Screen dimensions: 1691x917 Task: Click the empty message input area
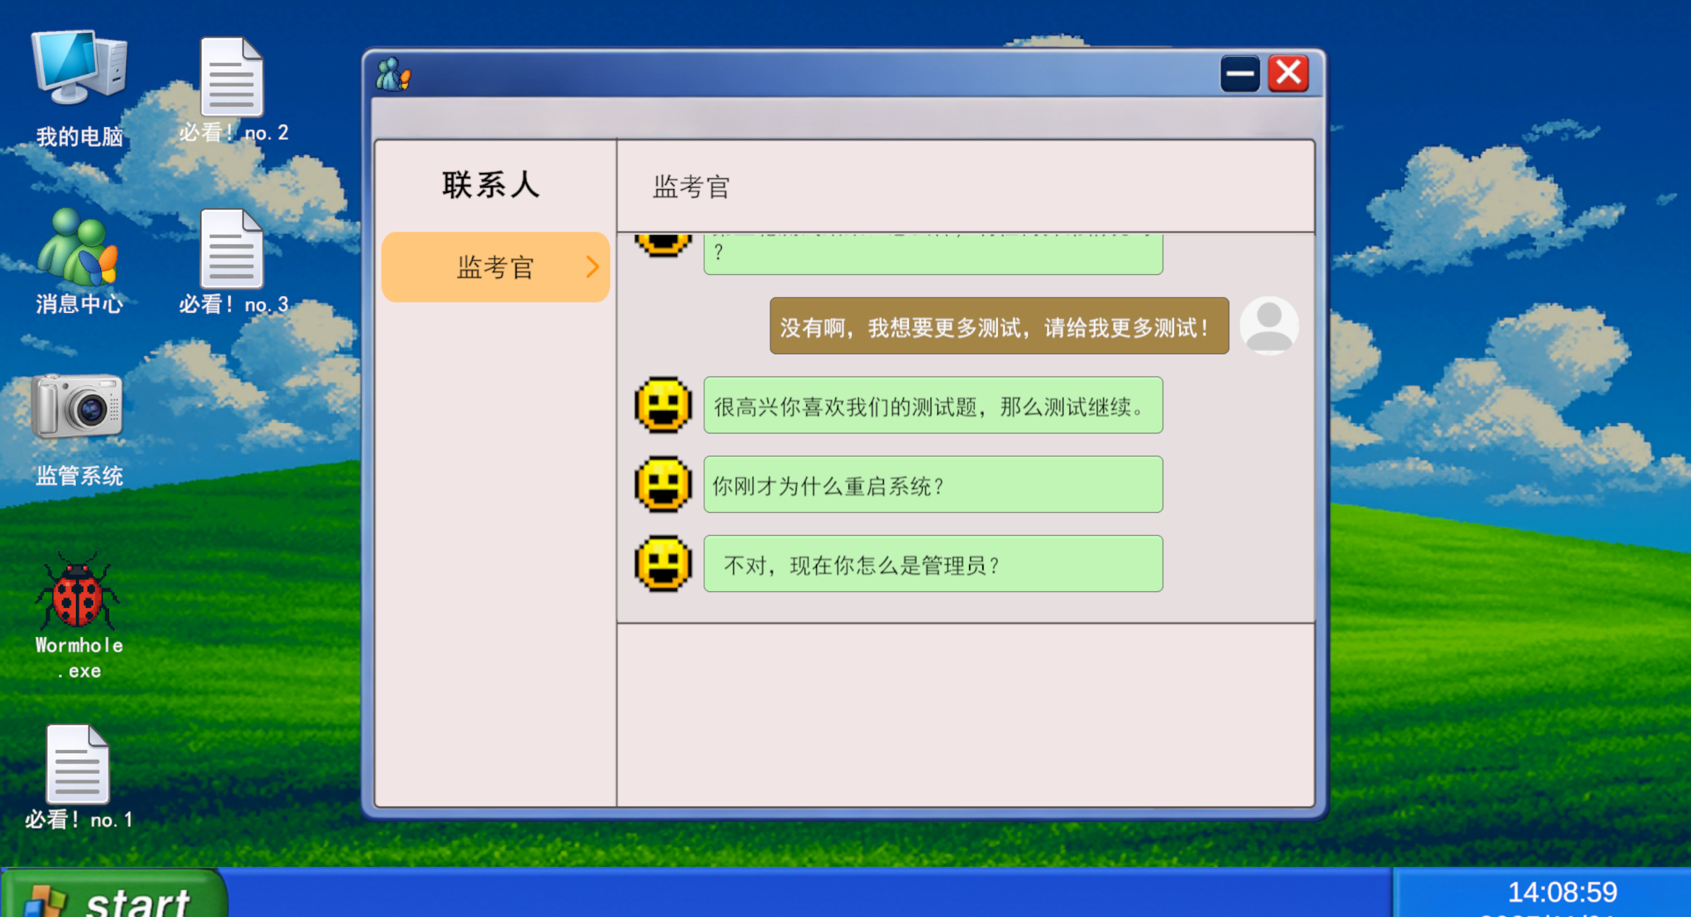964,714
